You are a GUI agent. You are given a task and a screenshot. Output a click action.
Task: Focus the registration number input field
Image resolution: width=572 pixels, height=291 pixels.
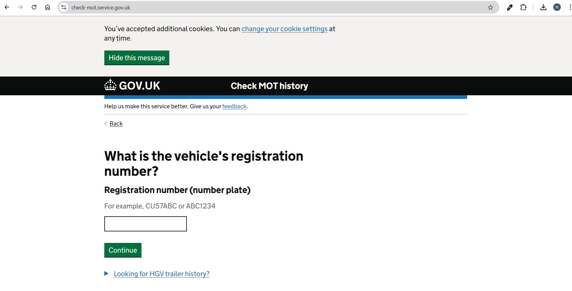[x=145, y=224]
